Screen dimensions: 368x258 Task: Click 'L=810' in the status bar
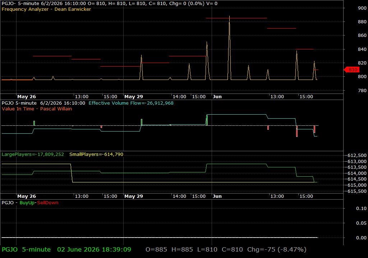pos(207,249)
